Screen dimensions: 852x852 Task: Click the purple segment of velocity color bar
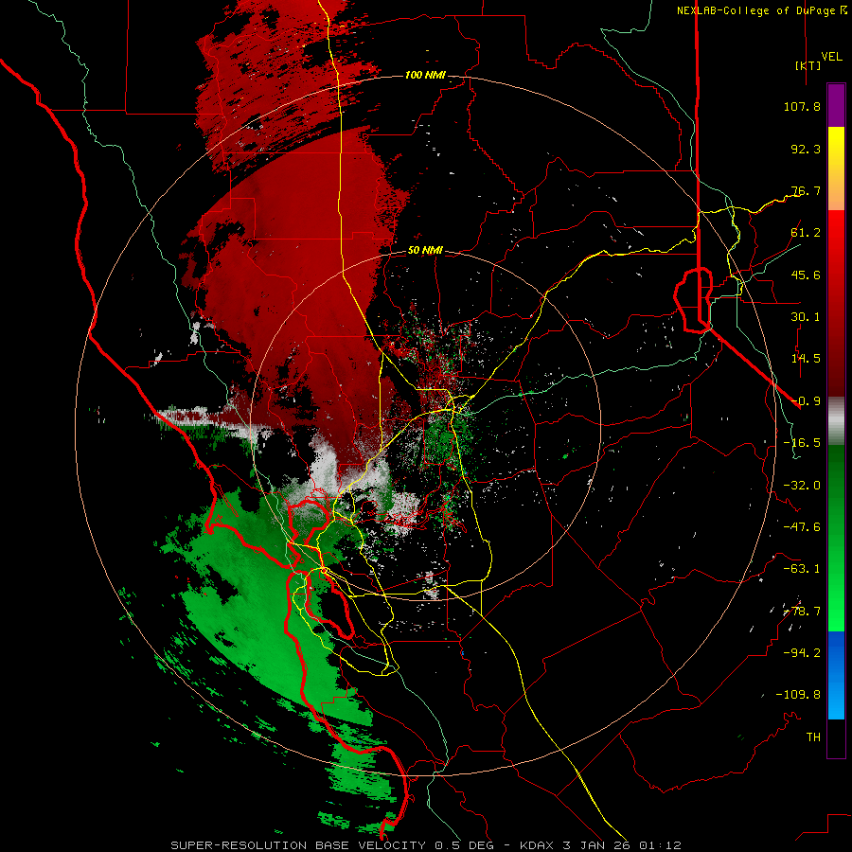coord(836,105)
